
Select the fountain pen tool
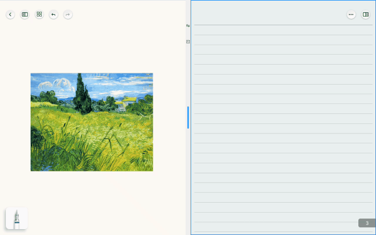(17, 219)
